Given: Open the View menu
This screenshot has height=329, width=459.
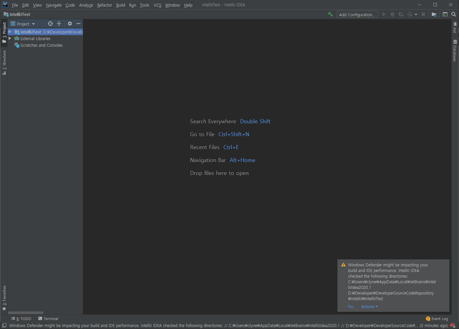Looking at the screenshot, I should [x=37, y=5].
